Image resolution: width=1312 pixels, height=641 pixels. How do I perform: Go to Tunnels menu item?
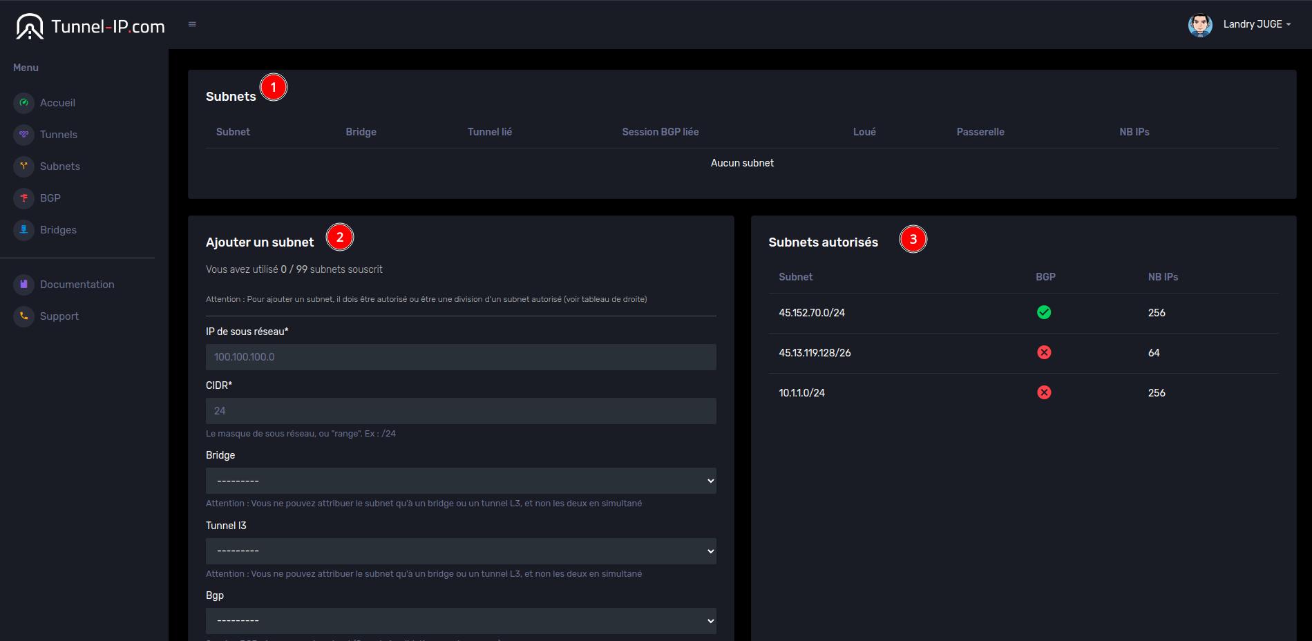[x=59, y=135]
